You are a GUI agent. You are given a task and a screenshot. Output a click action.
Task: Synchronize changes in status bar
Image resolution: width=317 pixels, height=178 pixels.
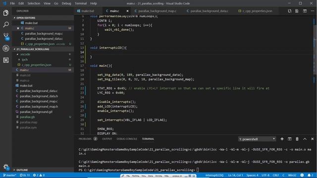(25, 175)
